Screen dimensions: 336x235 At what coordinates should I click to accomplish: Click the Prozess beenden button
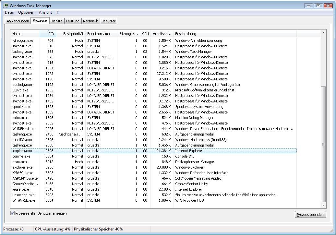tap(310, 215)
